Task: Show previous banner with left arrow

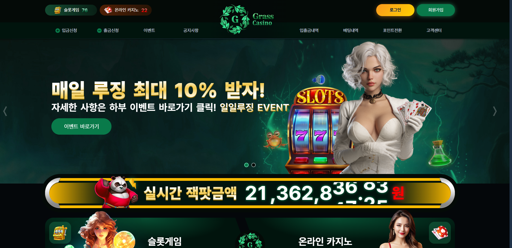Action: (5, 111)
